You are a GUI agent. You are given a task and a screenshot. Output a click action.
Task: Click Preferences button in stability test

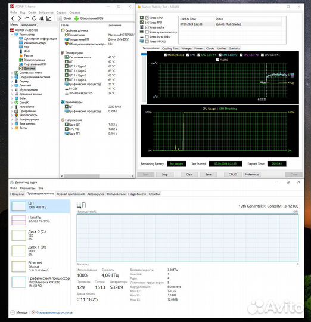252,174
